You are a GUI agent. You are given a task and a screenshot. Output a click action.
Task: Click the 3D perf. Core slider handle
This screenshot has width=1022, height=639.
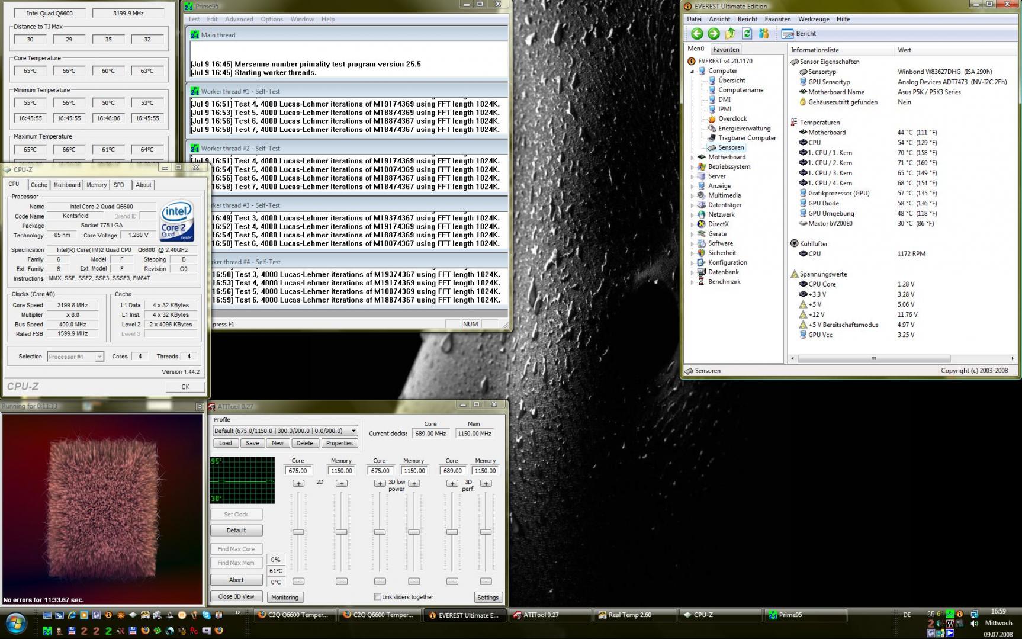[452, 532]
